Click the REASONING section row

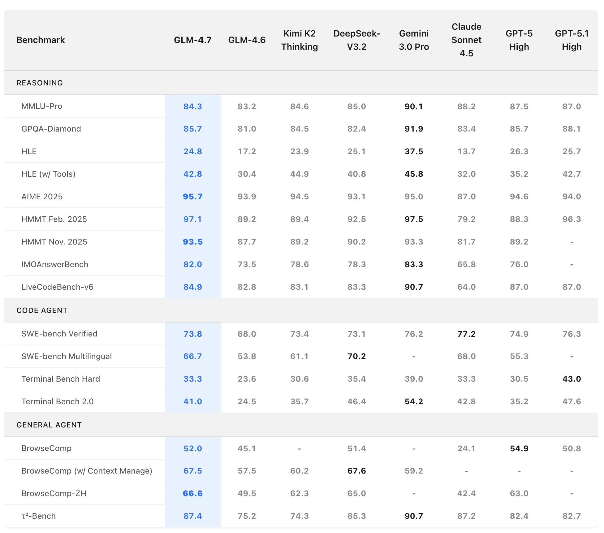point(40,83)
